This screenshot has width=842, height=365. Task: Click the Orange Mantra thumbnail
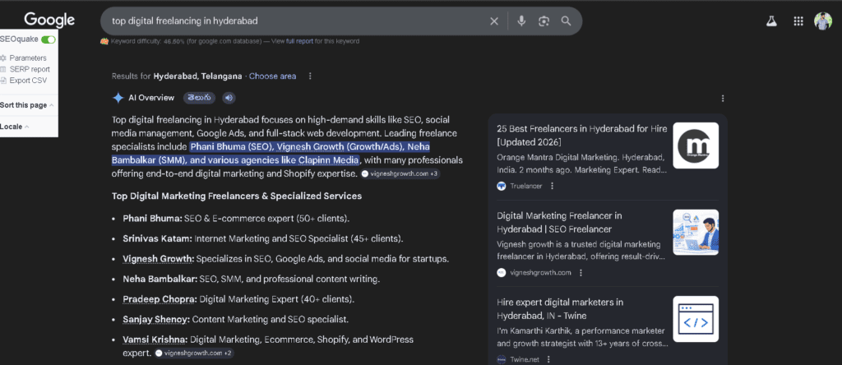[x=696, y=146]
